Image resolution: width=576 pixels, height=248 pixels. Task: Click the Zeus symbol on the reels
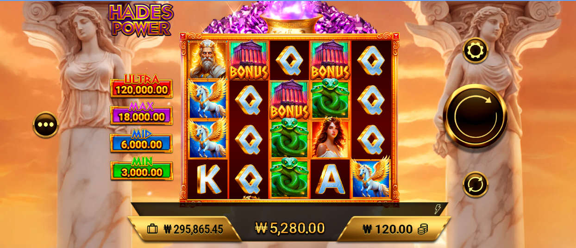[x=208, y=60]
